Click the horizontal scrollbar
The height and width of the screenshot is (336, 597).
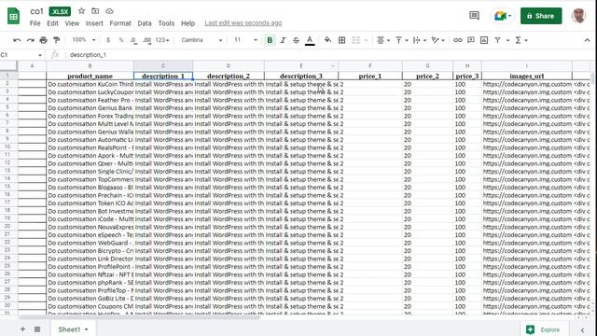(139, 317)
